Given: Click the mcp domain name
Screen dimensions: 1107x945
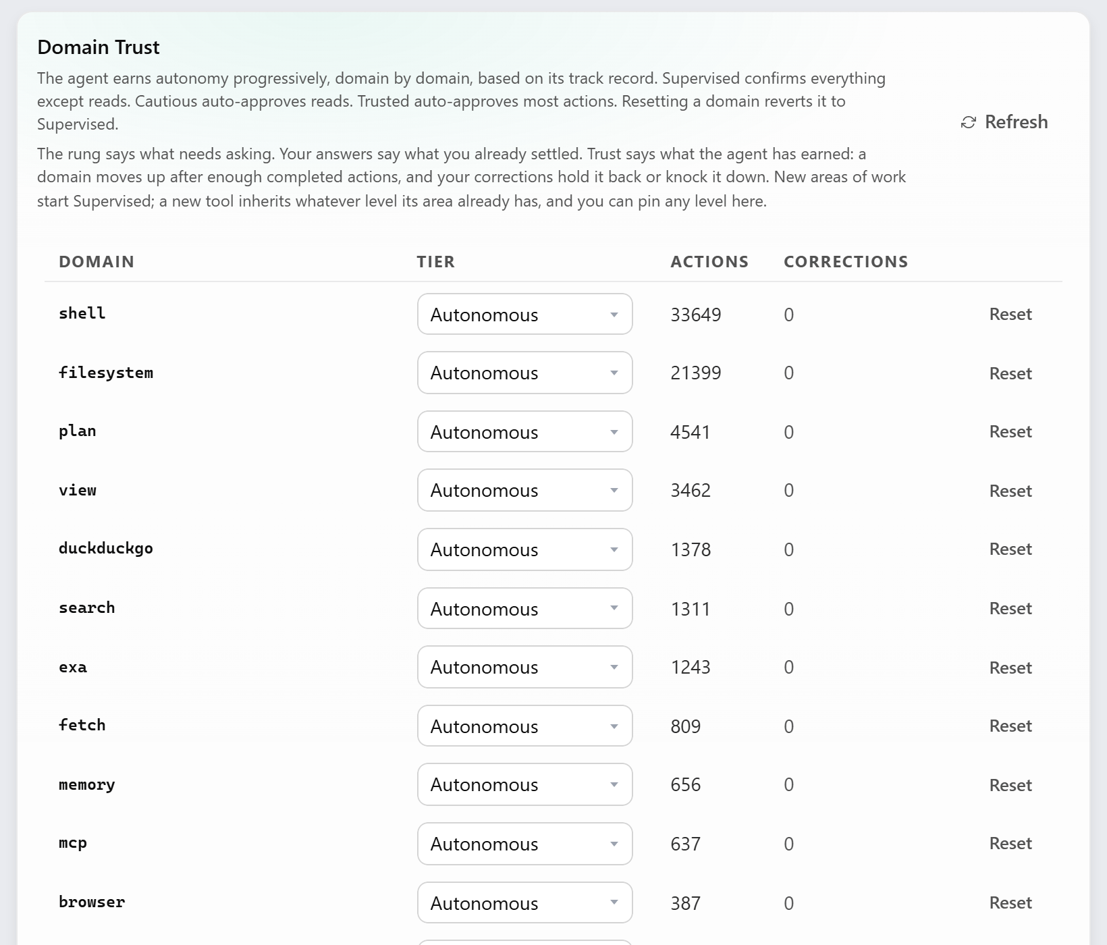Looking at the screenshot, I should pyautogui.click(x=73, y=843).
